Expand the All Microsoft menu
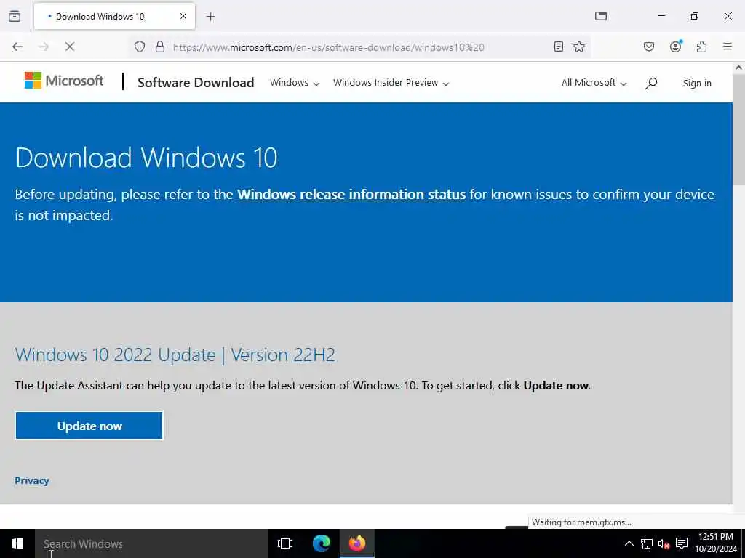Image resolution: width=745 pixels, height=558 pixels. point(594,83)
